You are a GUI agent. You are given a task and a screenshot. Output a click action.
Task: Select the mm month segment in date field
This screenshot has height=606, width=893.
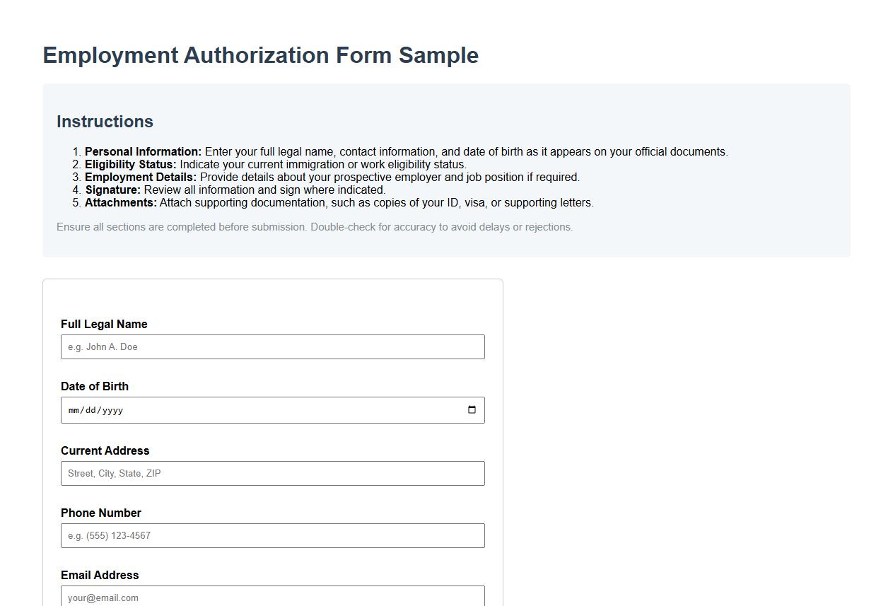[x=75, y=409]
